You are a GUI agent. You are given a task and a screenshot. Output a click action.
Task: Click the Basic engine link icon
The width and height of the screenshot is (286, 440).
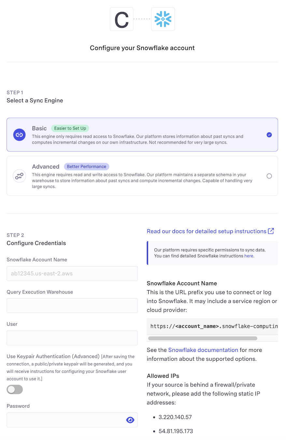coord(19,134)
